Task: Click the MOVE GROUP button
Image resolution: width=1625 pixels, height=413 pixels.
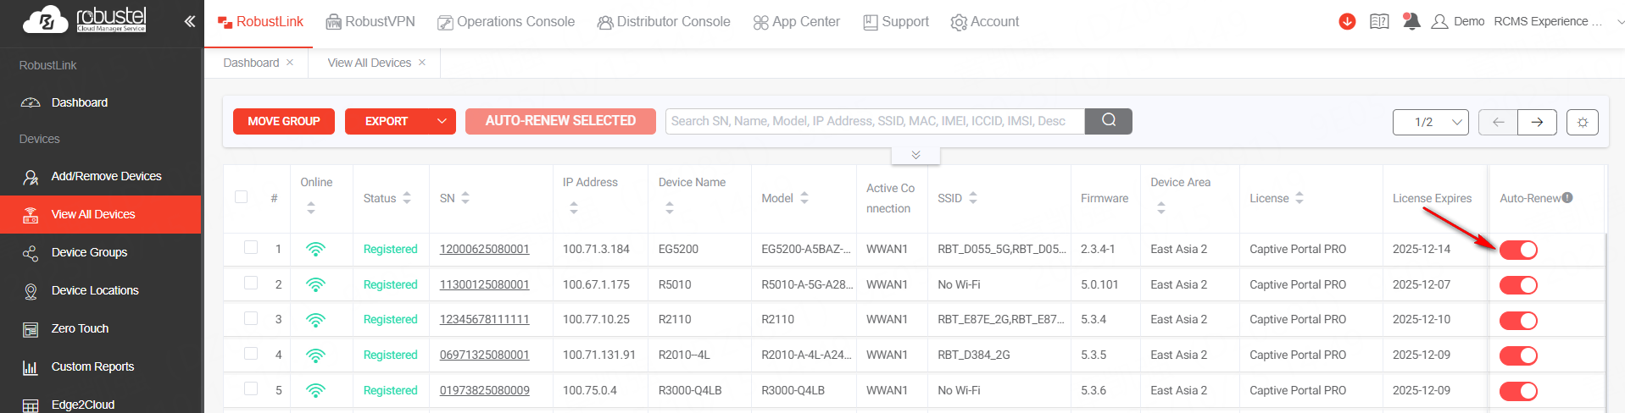Action: click(284, 121)
